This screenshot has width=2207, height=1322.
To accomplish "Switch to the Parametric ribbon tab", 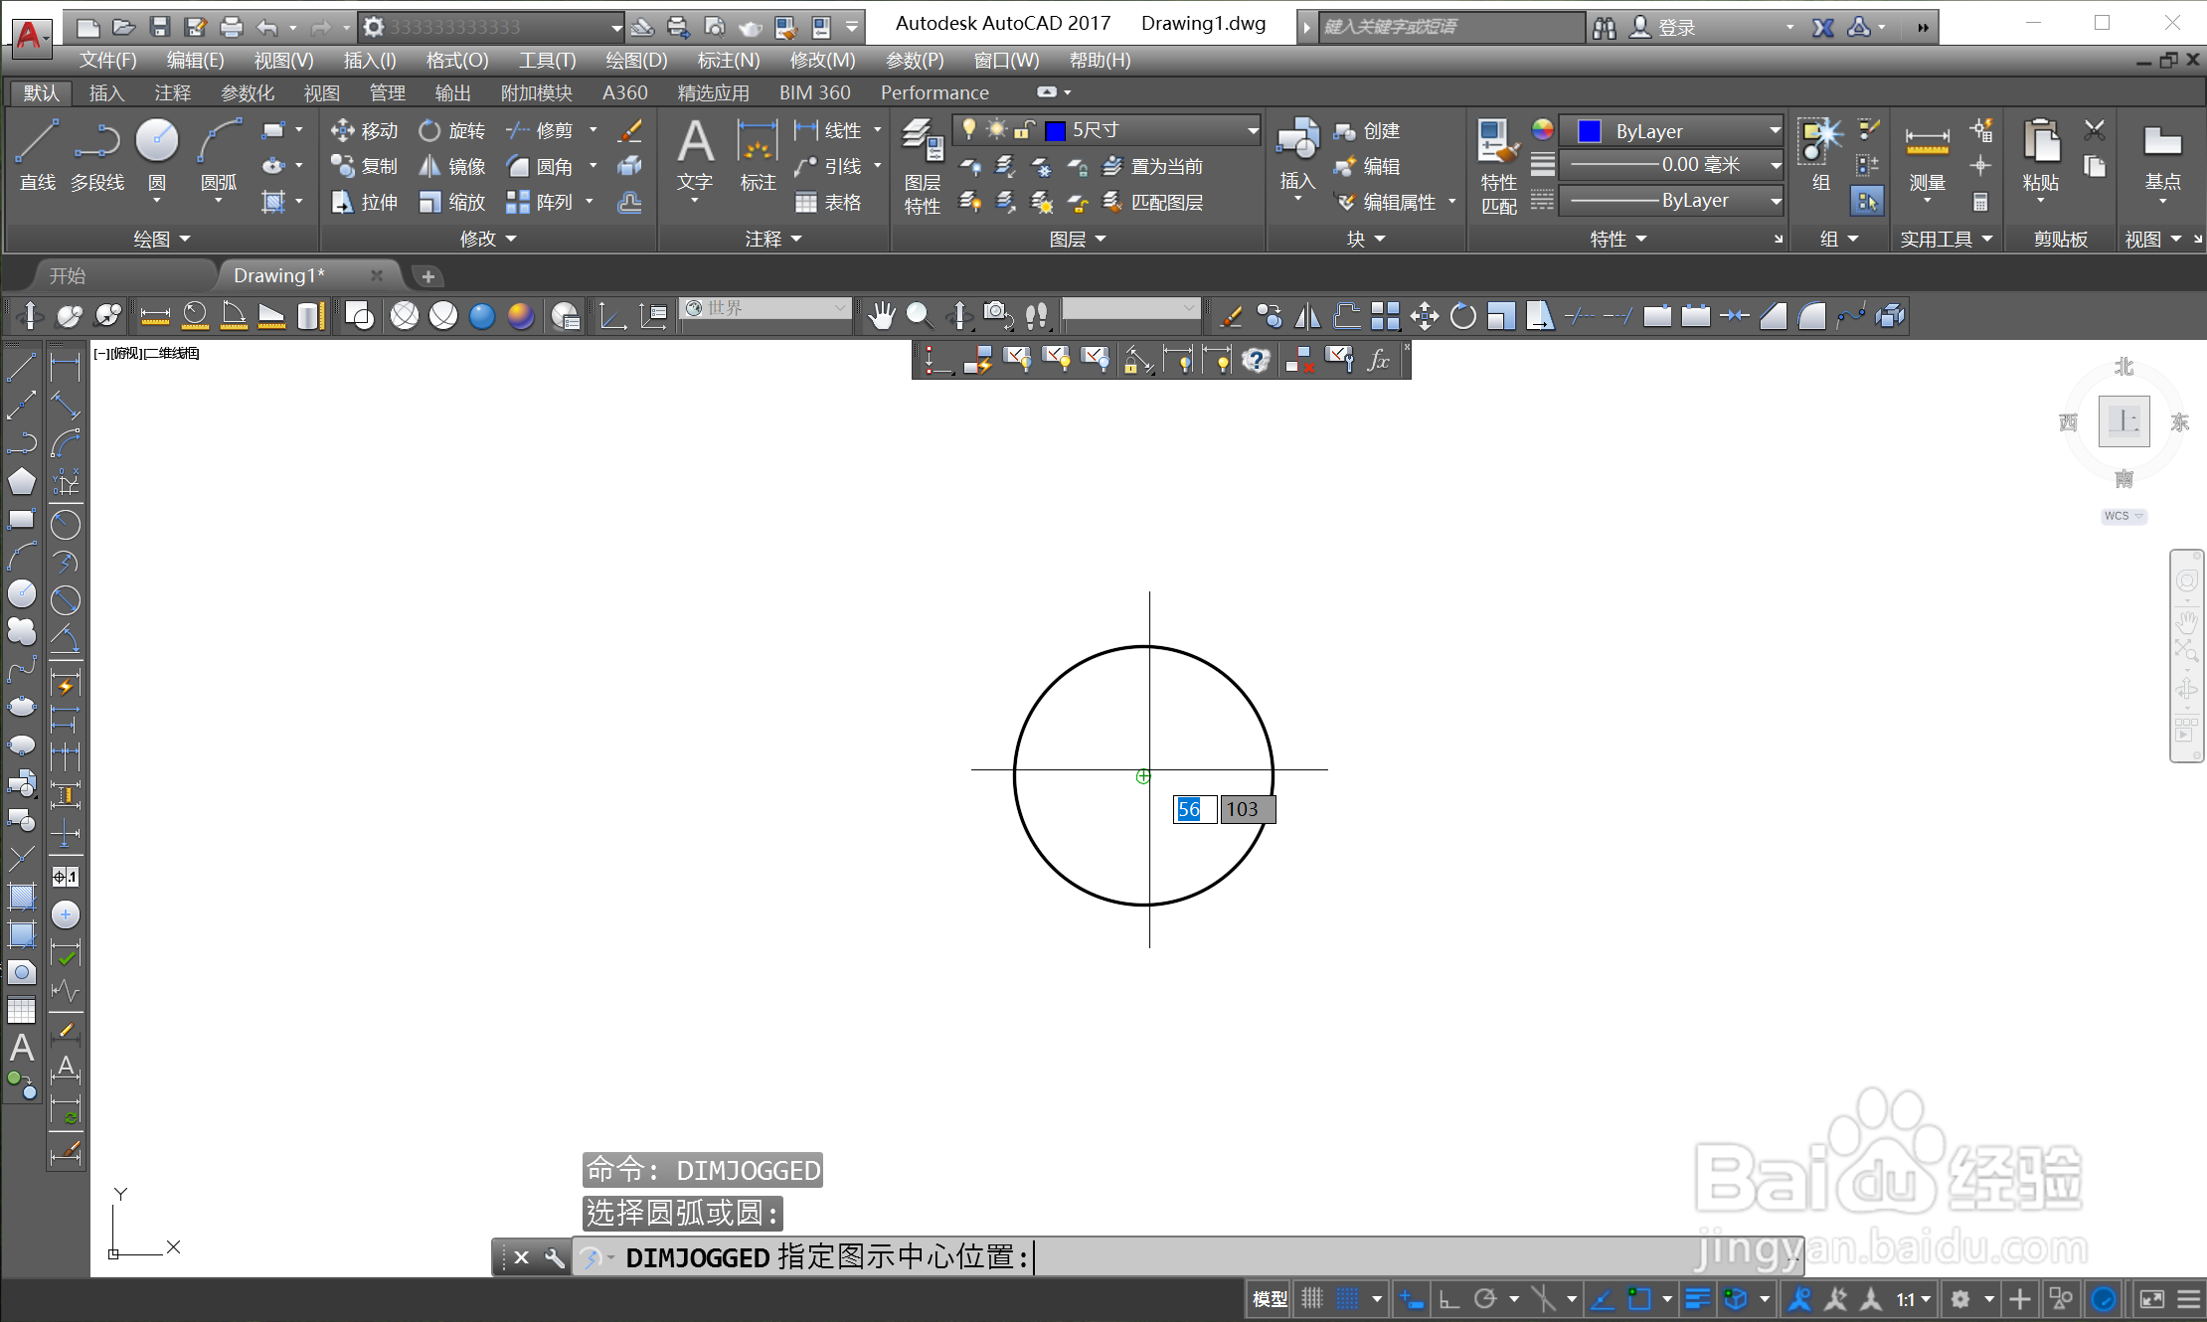I will click(x=247, y=92).
